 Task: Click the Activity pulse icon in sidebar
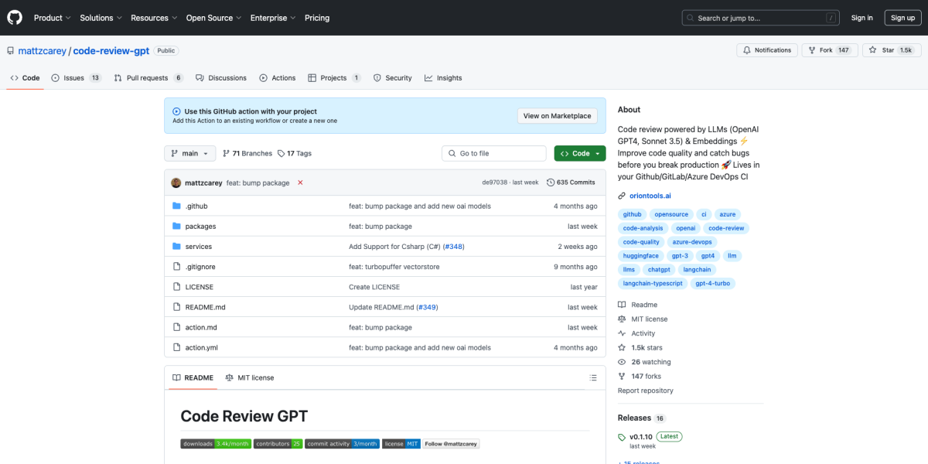click(620, 333)
